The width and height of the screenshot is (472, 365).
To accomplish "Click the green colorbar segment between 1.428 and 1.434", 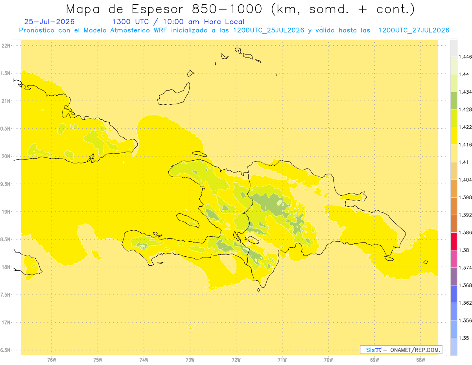I will tap(454, 100).
